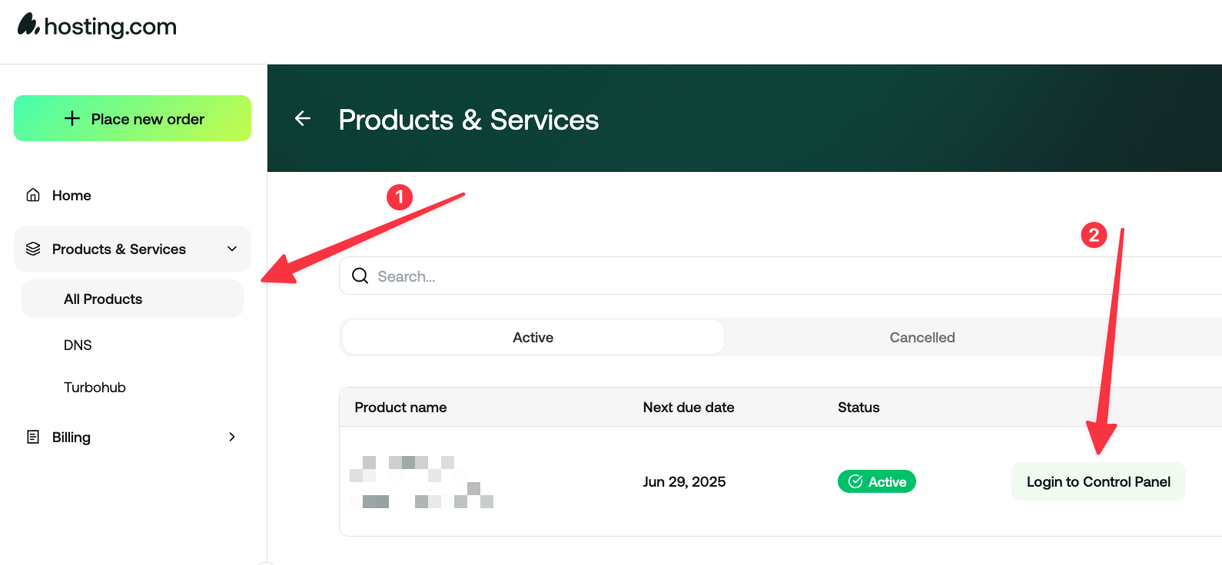Image resolution: width=1222 pixels, height=565 pixels.
Task: Open Turbohub from sidebar
Action: 95,388
